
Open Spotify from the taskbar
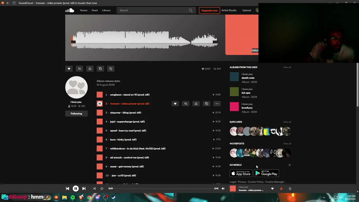[73, 198]
